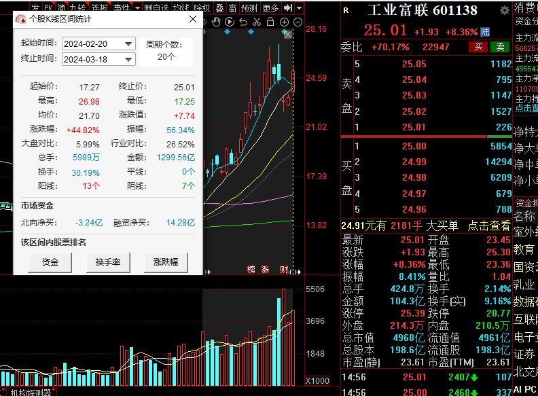Click the green 卖 sell button

(x=500, y=47)
